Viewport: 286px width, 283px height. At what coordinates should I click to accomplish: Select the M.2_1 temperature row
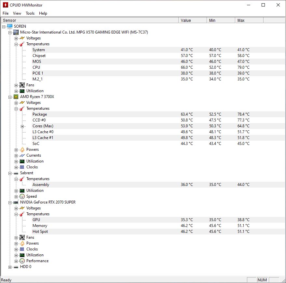[158, 79]
